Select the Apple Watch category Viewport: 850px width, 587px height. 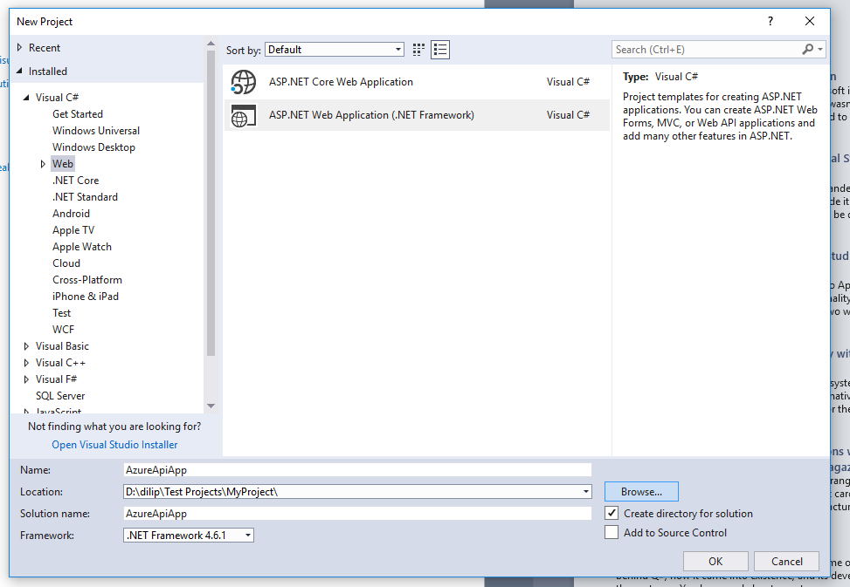click(x=82, y=247)
